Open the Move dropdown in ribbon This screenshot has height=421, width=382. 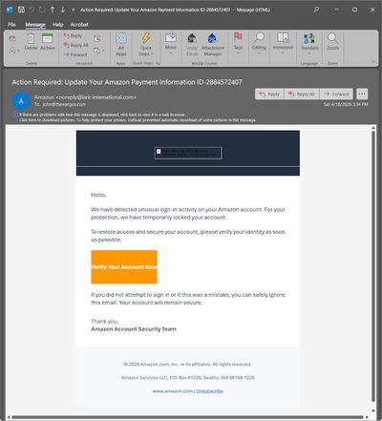tap(171, 43)
